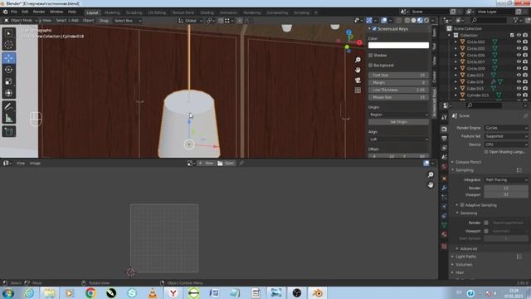The width and height of the screenshot is (531, 299).
Task: Click New image button in image editor
Action: [206, 163]
